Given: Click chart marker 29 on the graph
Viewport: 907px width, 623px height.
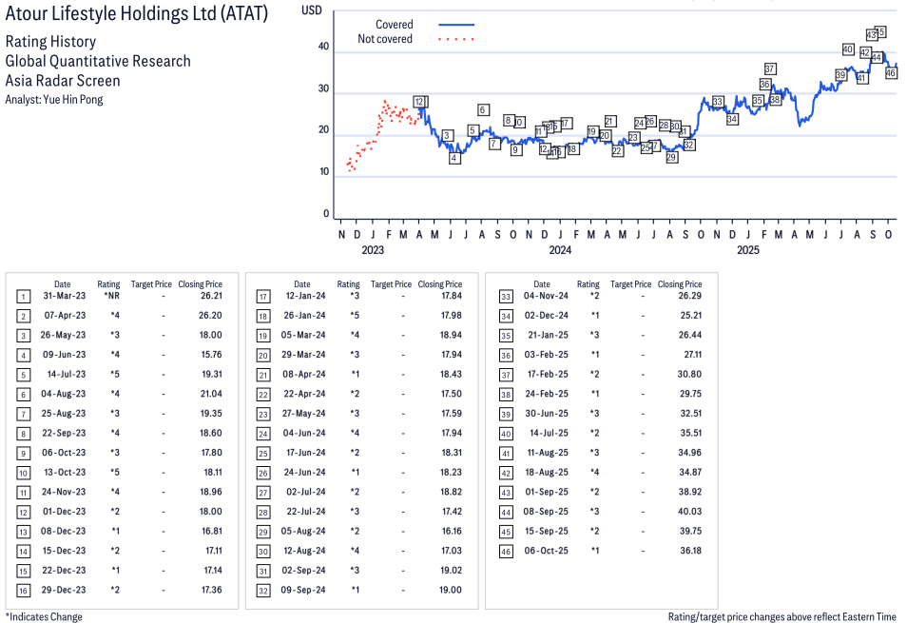Looking at the screenshot, I should (671, 158).
